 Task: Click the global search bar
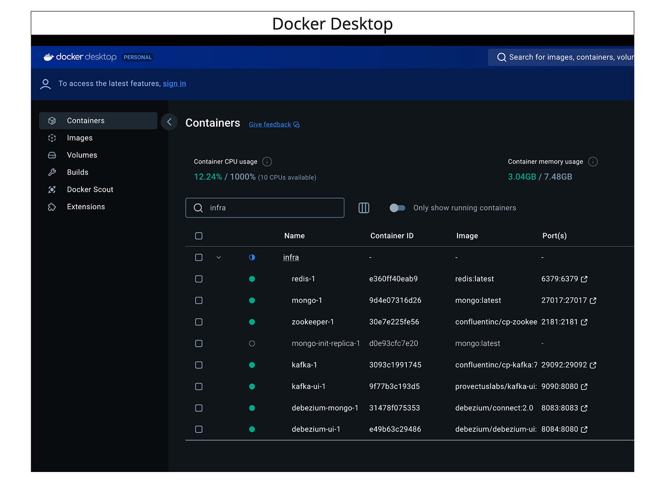point(561,57)
